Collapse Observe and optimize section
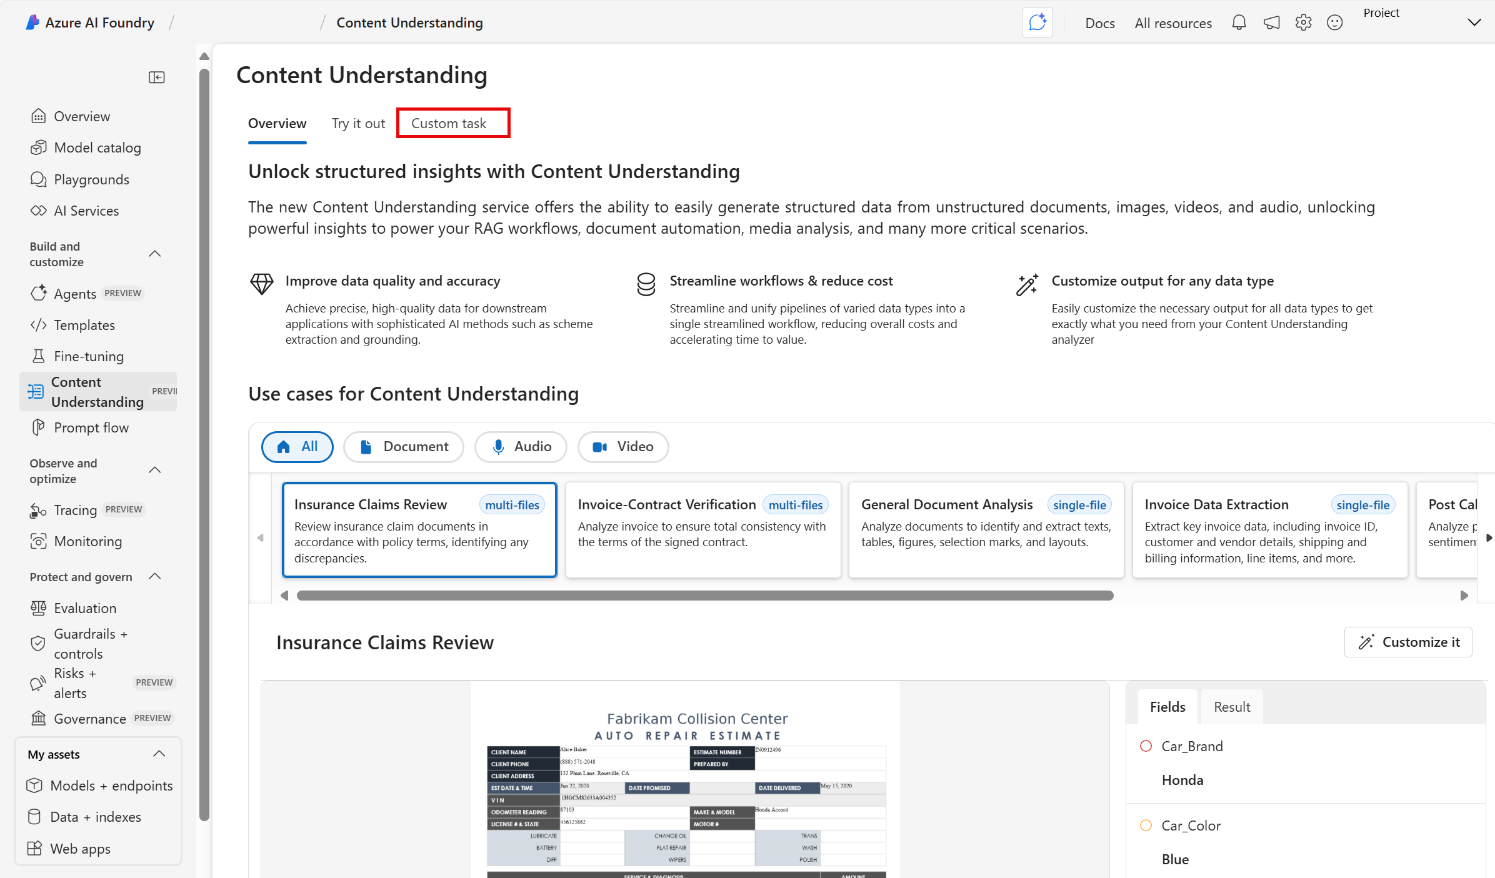This screenshot has height=878, width=1495. point(155,470)
